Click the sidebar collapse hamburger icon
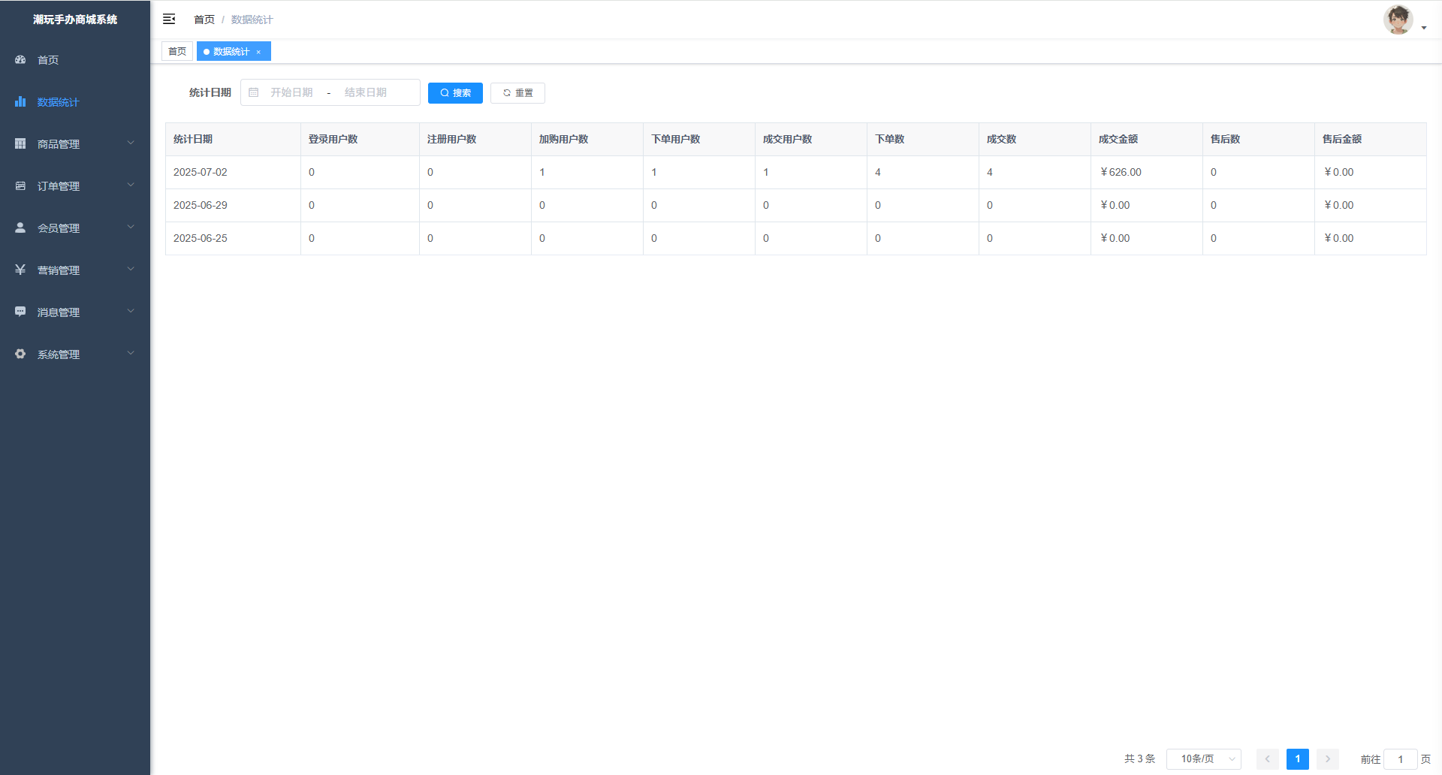1442x775 pixels. click(169, 19)
